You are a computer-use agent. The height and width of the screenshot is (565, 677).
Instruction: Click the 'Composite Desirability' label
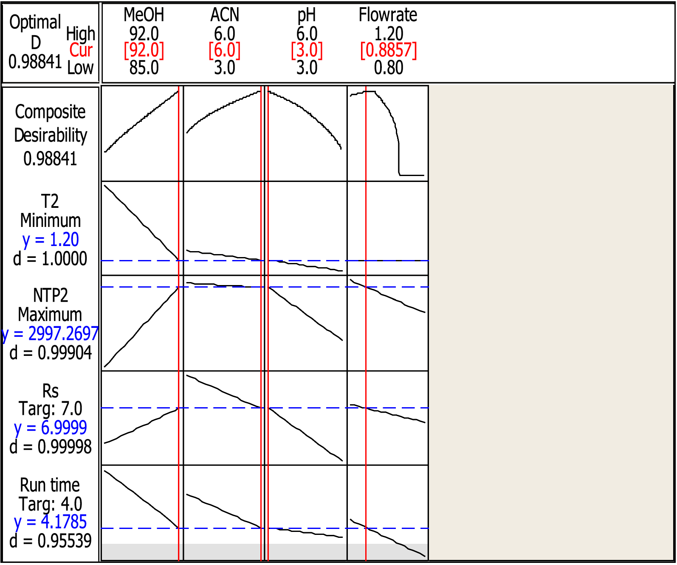[51, 123]
